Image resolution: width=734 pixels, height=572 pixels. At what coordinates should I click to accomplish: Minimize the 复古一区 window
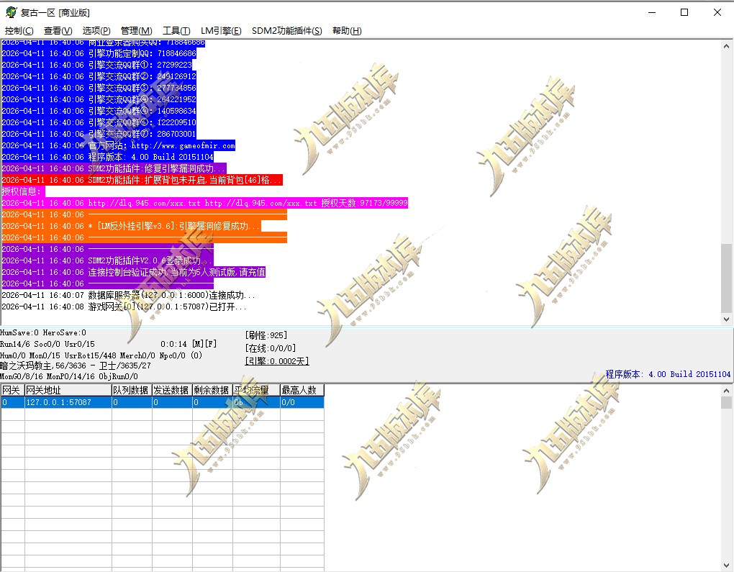pos(652,13)
